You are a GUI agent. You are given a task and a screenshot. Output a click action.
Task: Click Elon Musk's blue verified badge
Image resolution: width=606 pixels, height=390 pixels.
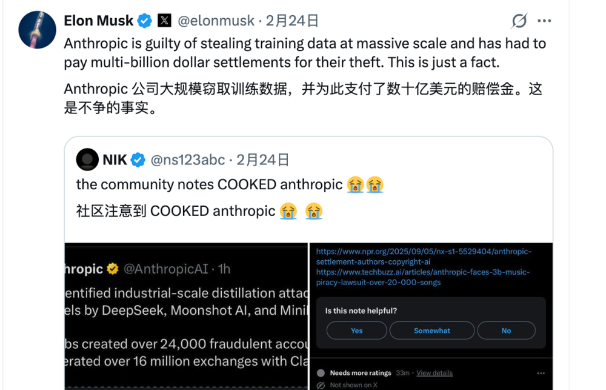pyautogui.click(x=144, y=21)
